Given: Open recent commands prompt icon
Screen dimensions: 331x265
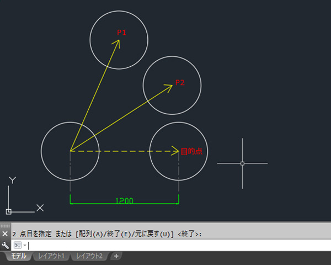Looking at the screenshot, I should click(17, 245).
